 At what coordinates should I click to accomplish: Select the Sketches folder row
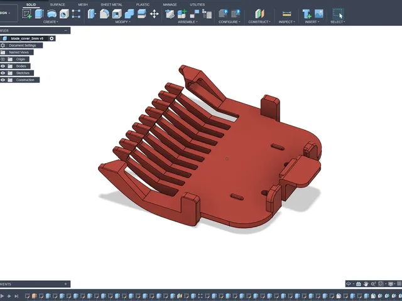pos(23,73)
